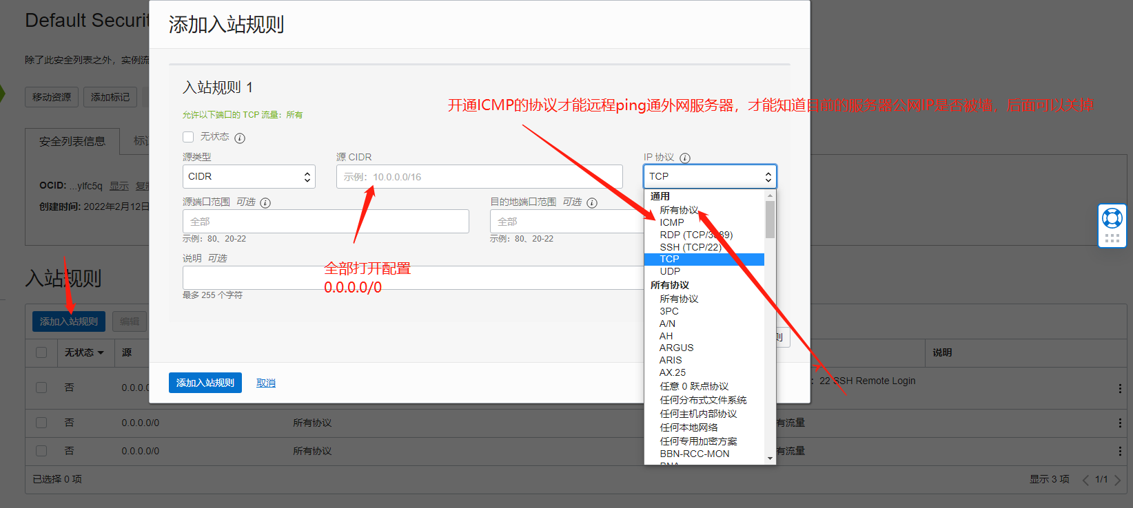Viewport: 1133px width, 508px height.
Task: Click the 显示 link beside OCID
Action: click(119, 186)
